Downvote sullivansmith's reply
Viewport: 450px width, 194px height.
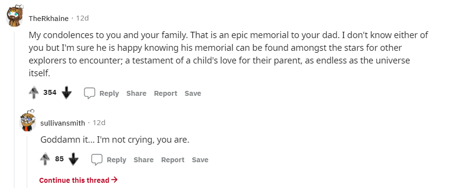tap(74, 159)
